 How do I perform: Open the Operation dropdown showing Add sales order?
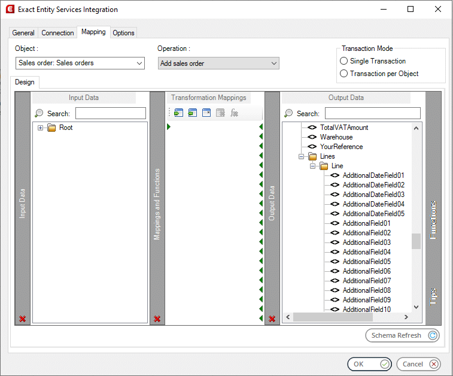pos(218,63)
